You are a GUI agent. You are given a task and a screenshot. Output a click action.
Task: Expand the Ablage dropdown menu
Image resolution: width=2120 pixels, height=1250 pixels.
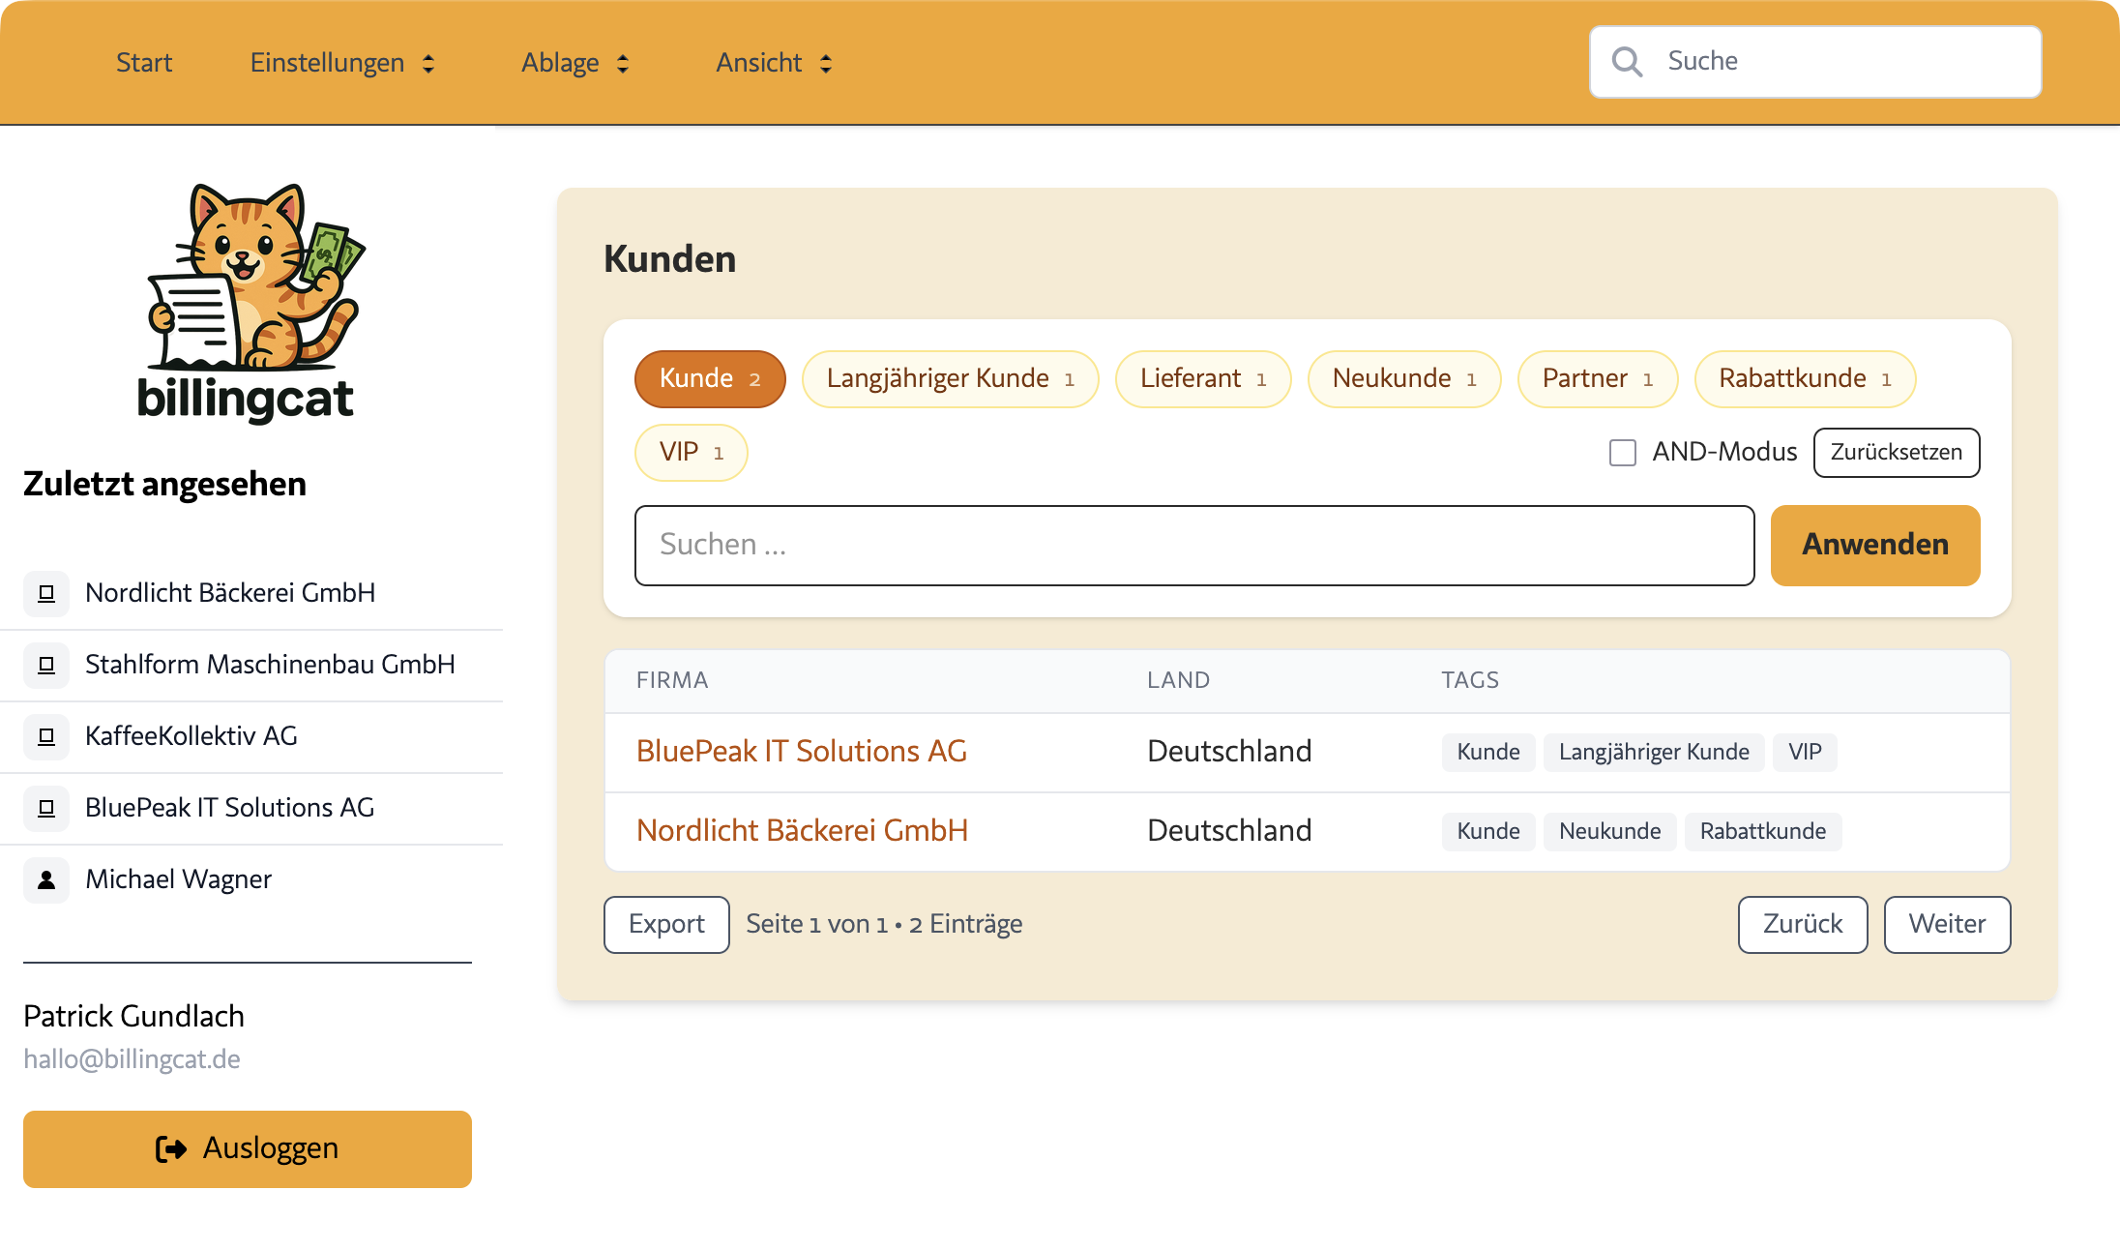[574, 62]
